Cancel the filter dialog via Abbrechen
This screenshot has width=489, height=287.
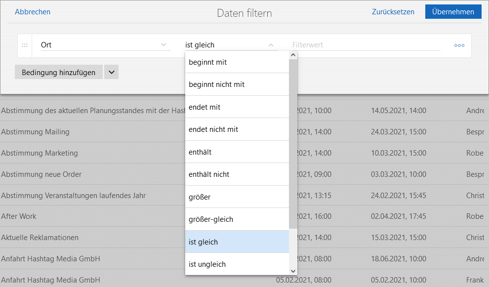coord(33,12)
